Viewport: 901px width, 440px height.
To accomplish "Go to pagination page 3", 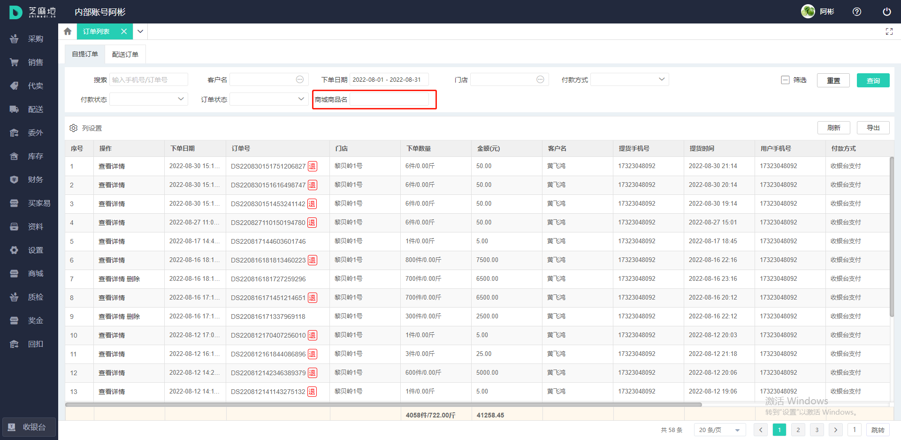I will [817, 430].
